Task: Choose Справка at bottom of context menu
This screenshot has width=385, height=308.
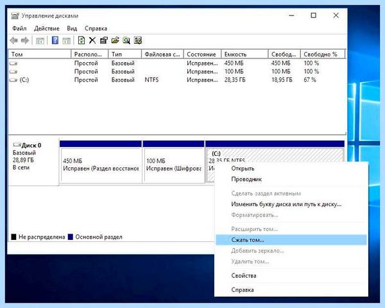Action: [x=291, y=290]
